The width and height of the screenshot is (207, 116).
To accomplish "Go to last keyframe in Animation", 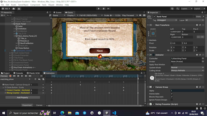I will click(30, 76).
